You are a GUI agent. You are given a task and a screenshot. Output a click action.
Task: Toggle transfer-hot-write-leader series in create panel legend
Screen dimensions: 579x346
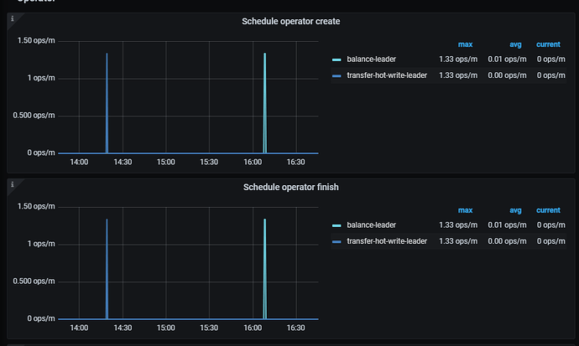[386, 75]
